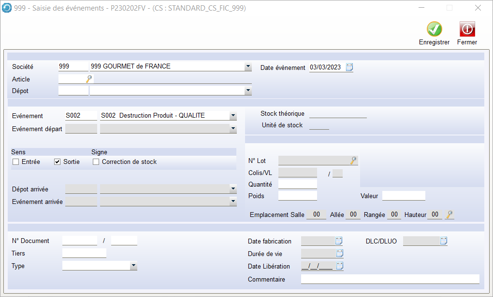Viewport: 493px width, 297px height.
Task: Click the N° Lot search magnifier
Action: (354, 161)
